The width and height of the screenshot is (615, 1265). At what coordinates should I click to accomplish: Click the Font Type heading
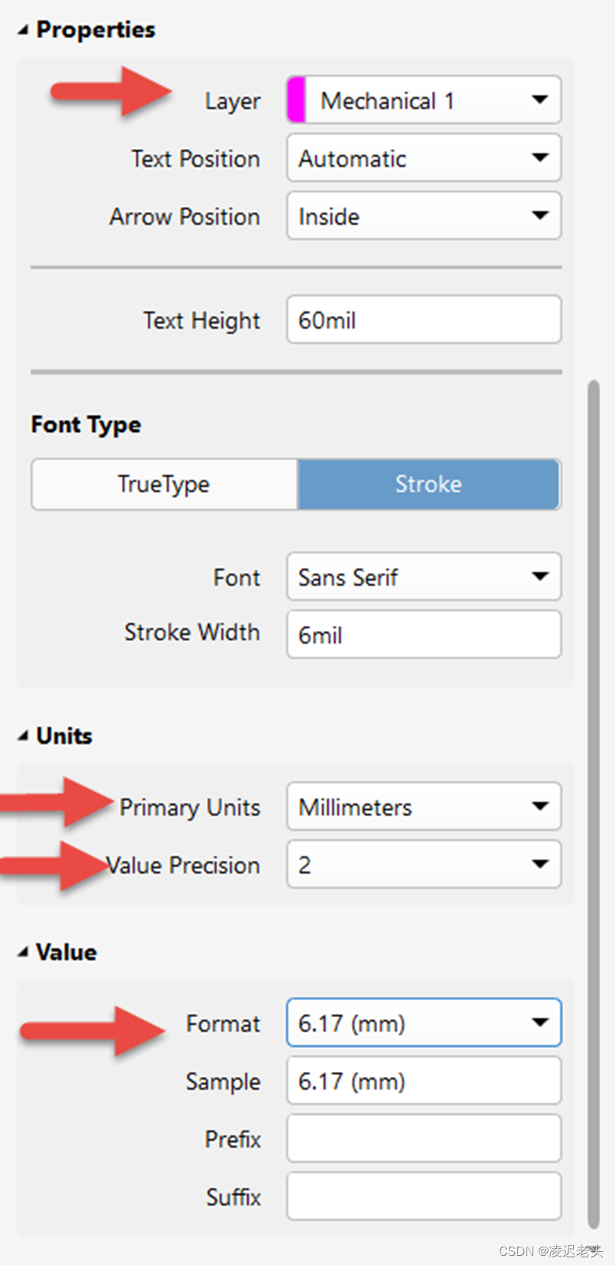coord(86,424)
